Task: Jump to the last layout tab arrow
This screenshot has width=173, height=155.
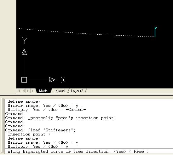Action: [x=33, y=91]
